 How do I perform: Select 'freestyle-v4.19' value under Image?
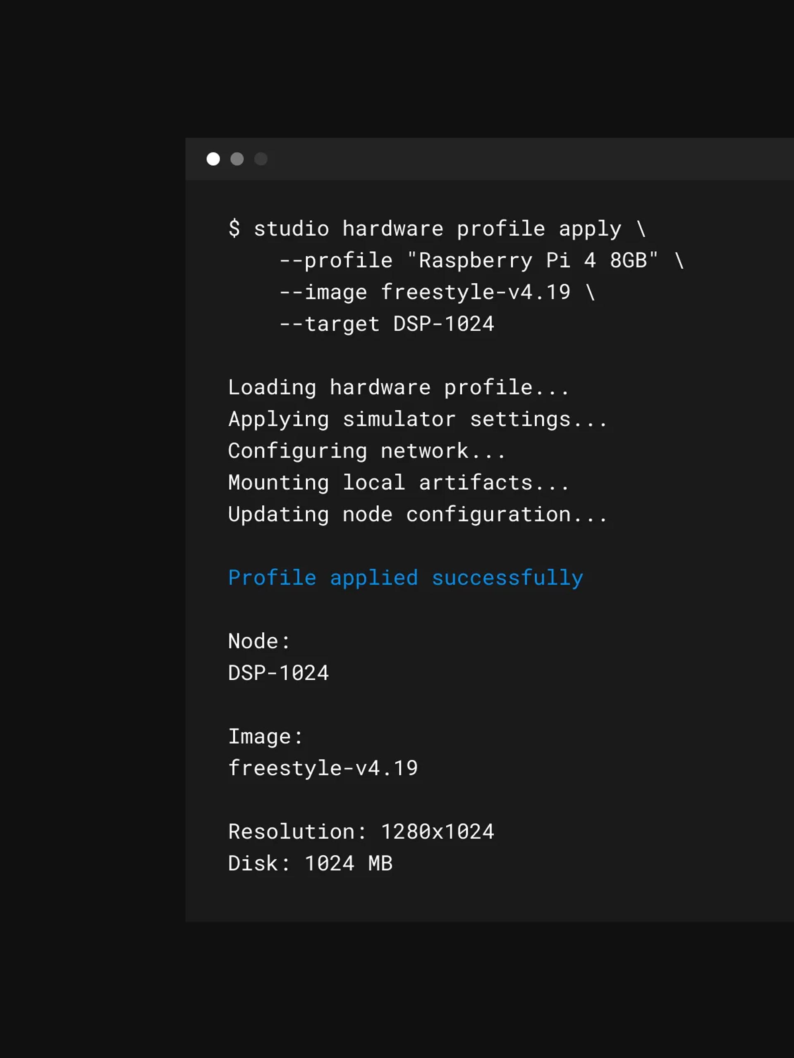point(323,768)
